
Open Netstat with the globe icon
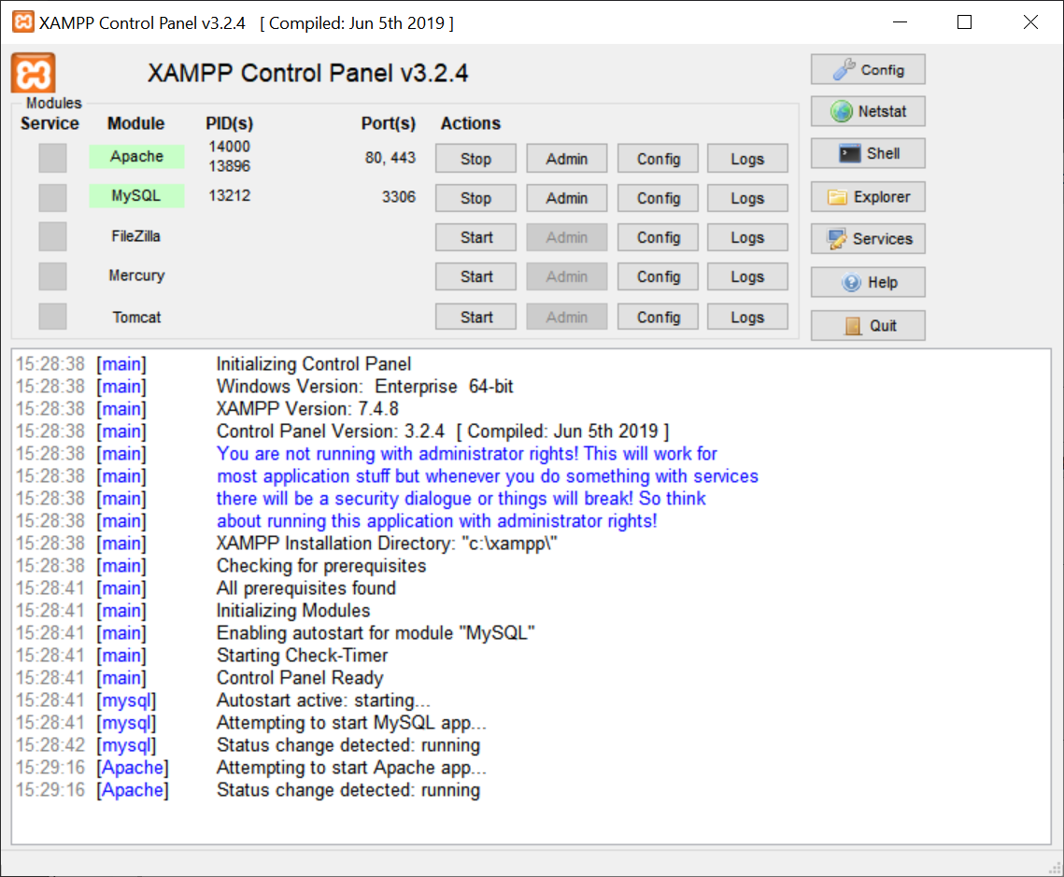pos(868,112)
